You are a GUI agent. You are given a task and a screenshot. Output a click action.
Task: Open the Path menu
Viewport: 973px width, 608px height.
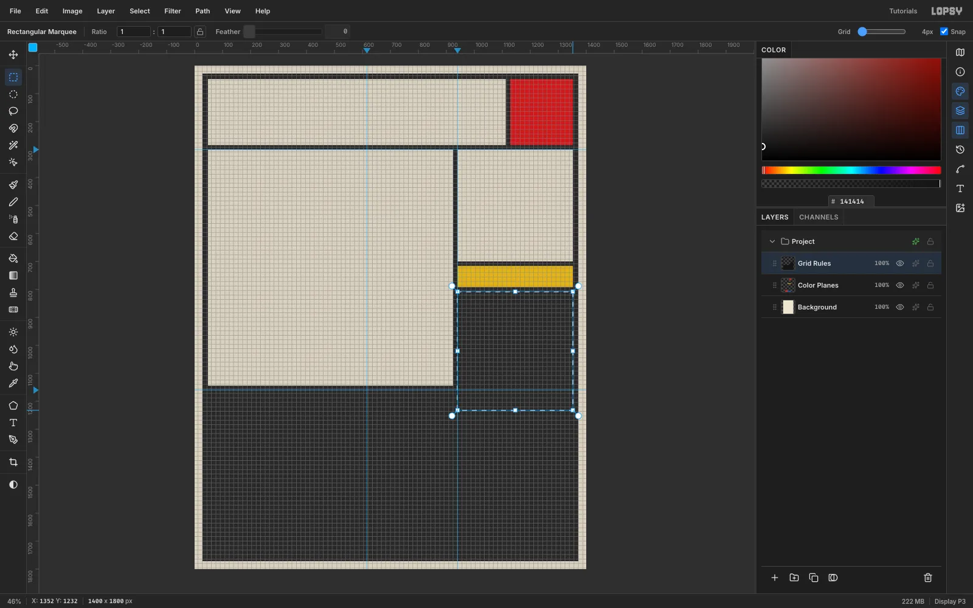[x=203, y=11]
